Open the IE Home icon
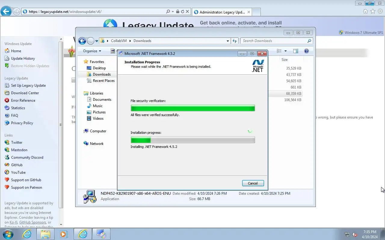 click(x=365, y=11)
